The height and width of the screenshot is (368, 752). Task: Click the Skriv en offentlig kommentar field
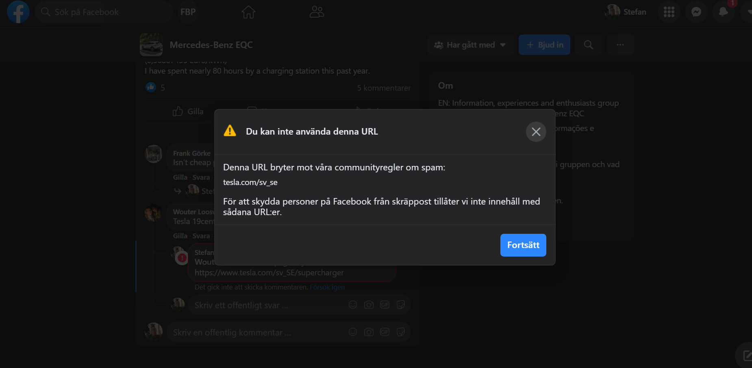(258, 332)
